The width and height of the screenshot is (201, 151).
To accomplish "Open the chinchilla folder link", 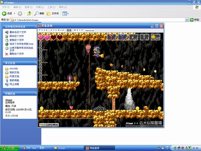I will click(x=14, y=68).
